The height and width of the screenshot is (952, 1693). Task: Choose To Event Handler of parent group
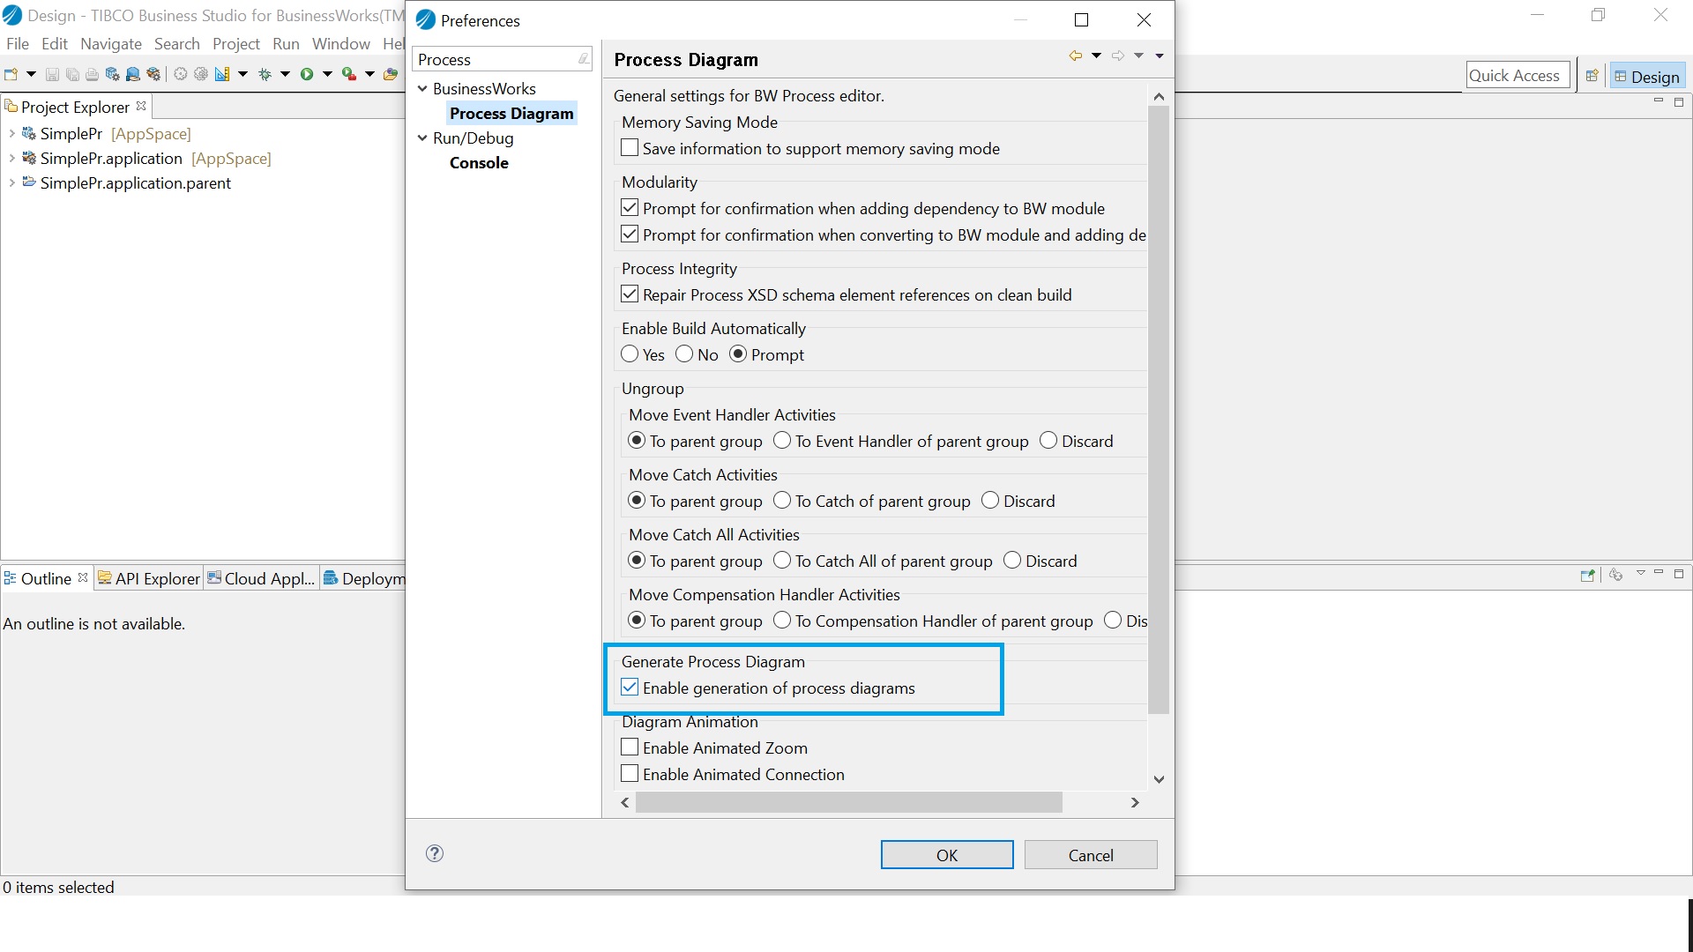[782, 441]
